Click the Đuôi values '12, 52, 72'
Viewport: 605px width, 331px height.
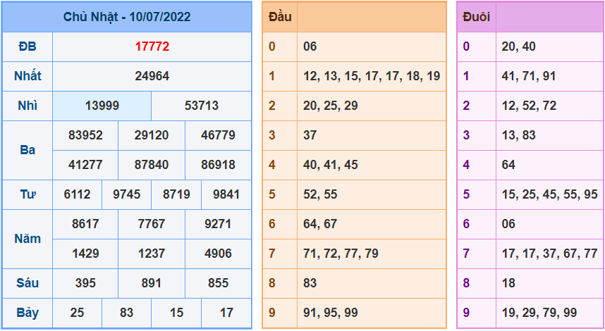[x=529, y=106]
